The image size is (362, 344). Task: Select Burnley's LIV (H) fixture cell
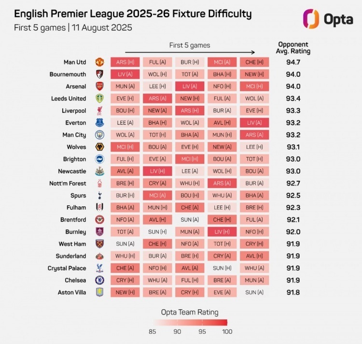click(x=223, y=232)
